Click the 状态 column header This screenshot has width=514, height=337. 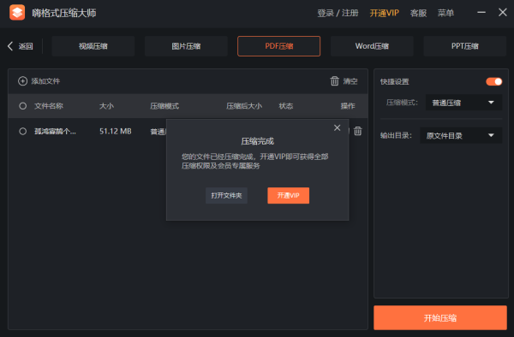(286, 106)
